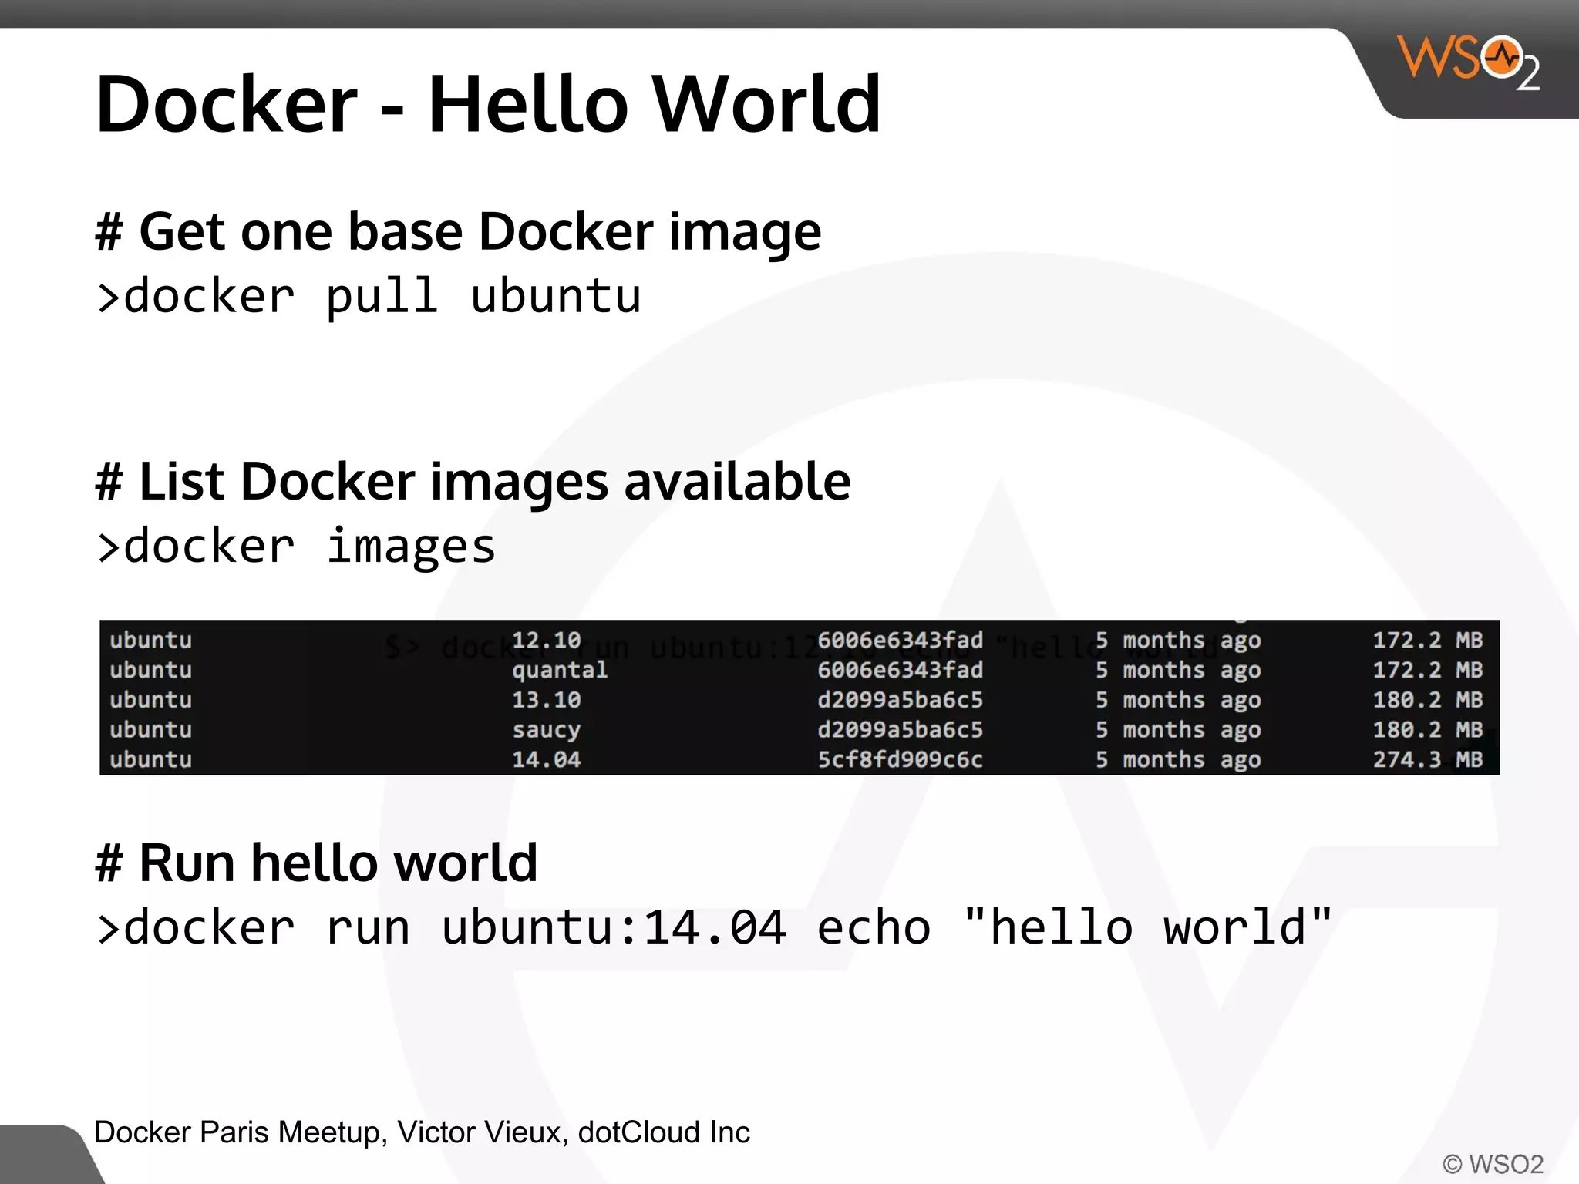Click size '180.2 MB' in the saucy row
1579x1184 pixels.
coord(1428,730)
